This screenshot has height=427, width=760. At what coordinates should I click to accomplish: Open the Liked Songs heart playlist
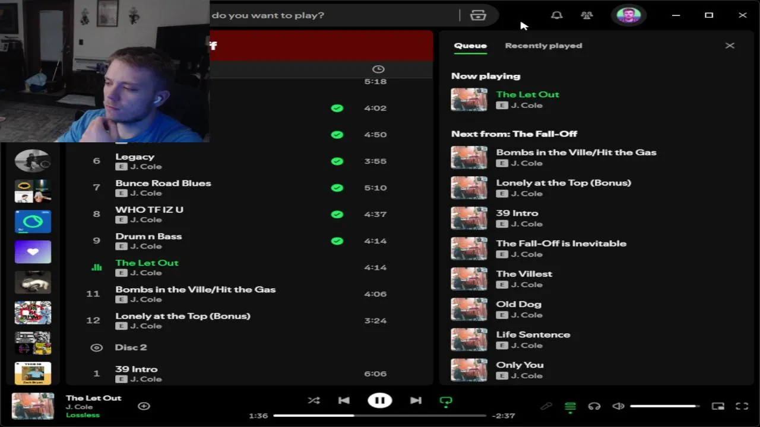point(33,252)
